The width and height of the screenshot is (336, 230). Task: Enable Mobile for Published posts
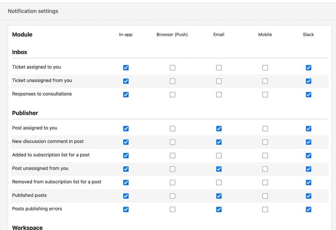coord(265,196)
